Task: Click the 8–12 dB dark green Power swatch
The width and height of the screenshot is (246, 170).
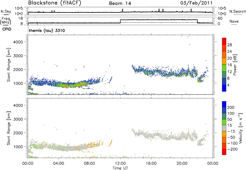Action: (x=224, y=75)
